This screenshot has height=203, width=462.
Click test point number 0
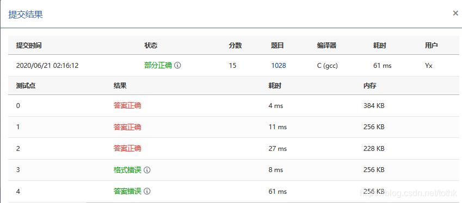18,106
